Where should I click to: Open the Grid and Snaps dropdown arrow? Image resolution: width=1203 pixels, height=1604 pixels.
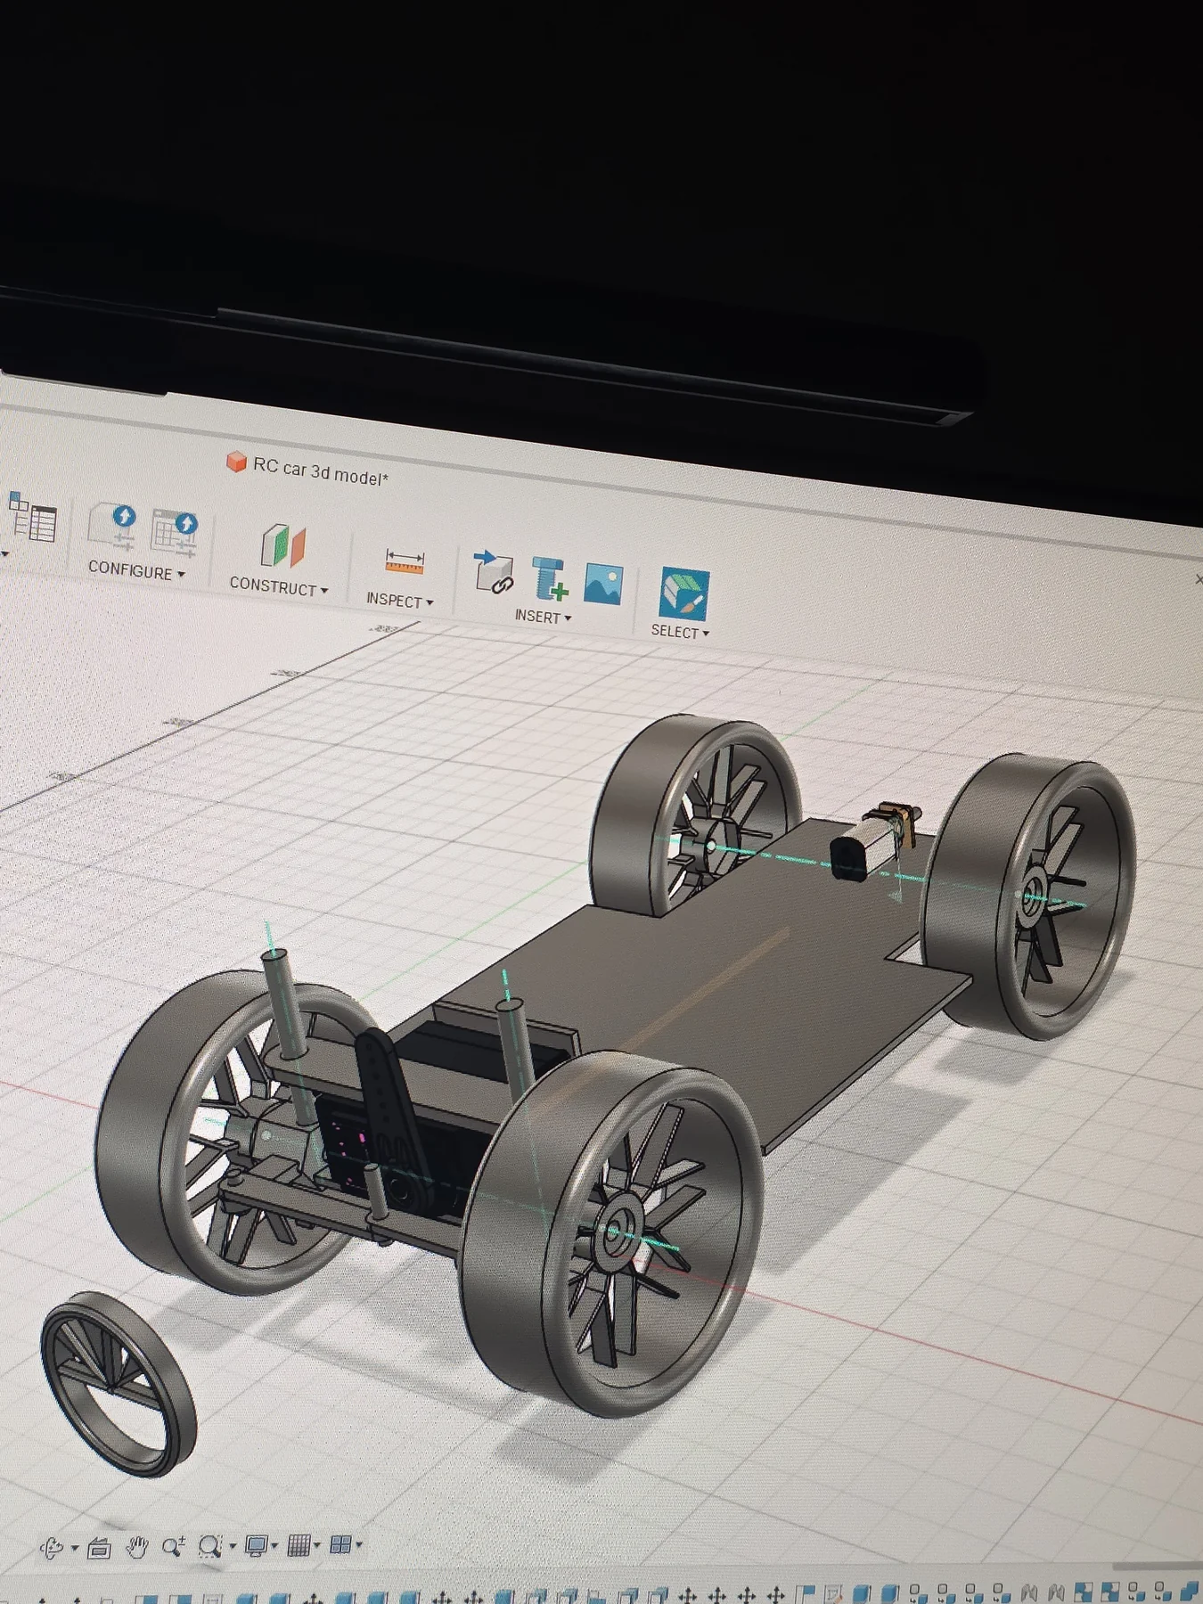(317, 1545)
